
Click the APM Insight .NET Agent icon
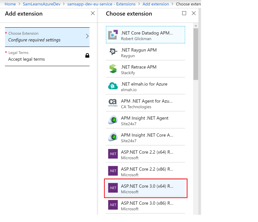pos(113,120)
